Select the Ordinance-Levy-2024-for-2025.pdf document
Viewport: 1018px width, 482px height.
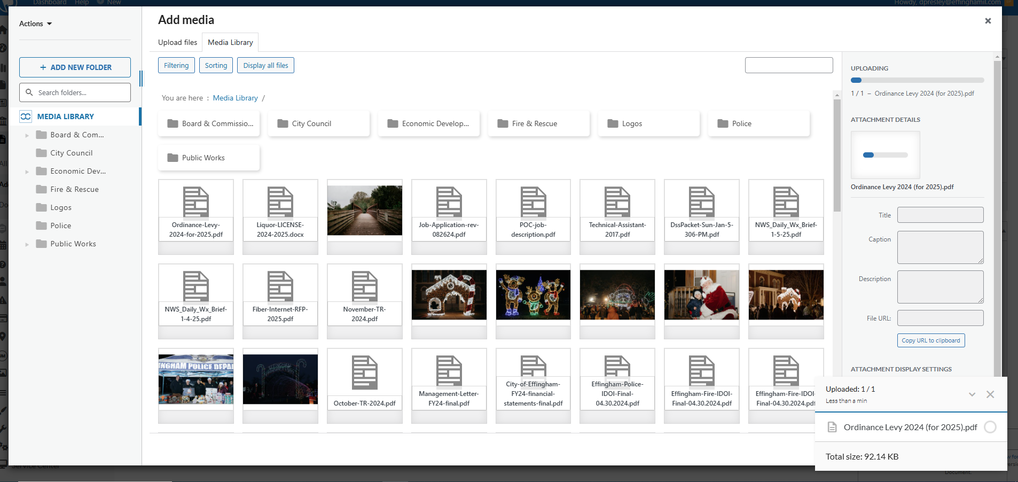196,217
